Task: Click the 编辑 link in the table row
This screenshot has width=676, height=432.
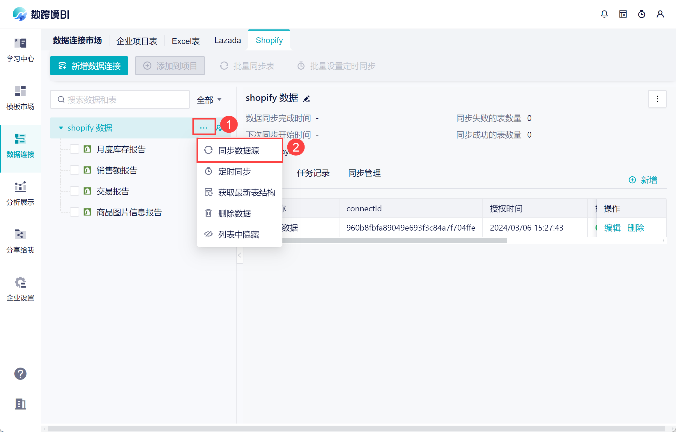Action: (x=612, y=228)
